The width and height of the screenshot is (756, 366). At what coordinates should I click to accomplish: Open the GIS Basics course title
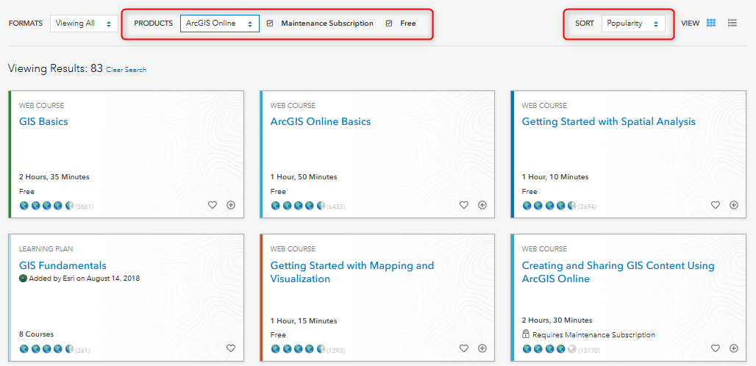point(43,121)
